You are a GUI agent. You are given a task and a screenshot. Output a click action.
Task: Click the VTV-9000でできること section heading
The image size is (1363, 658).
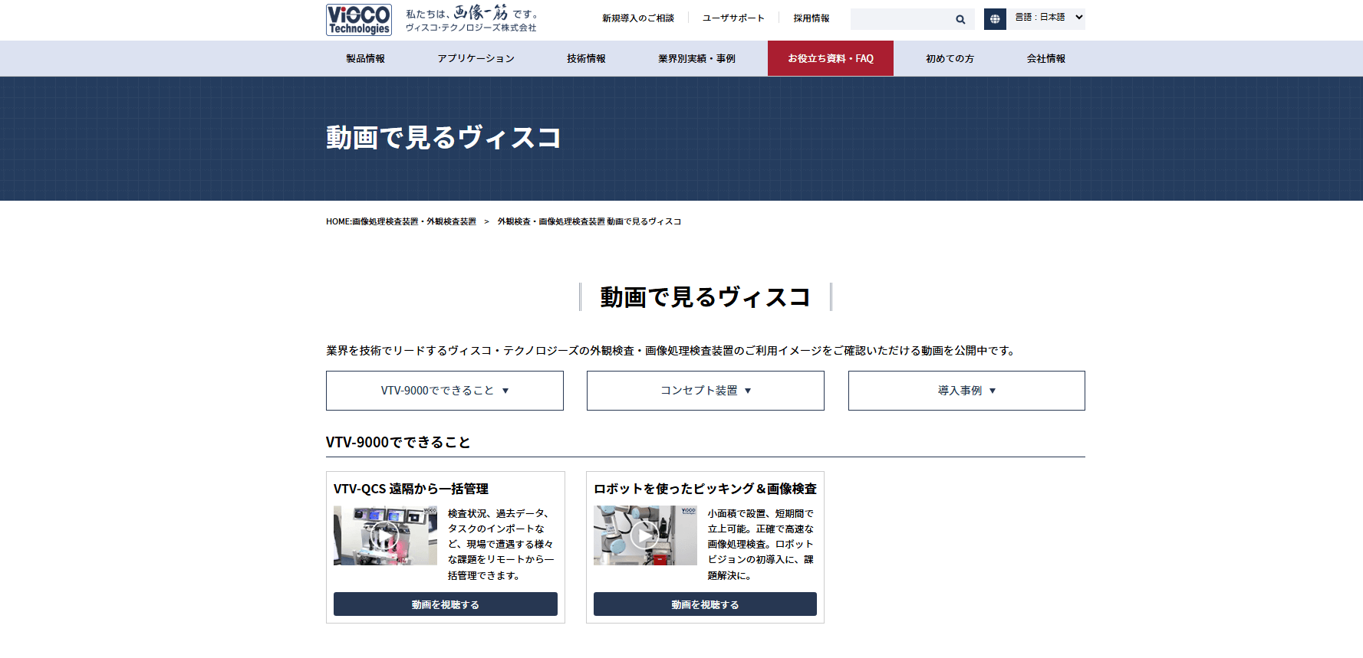[x=398, y=442]
